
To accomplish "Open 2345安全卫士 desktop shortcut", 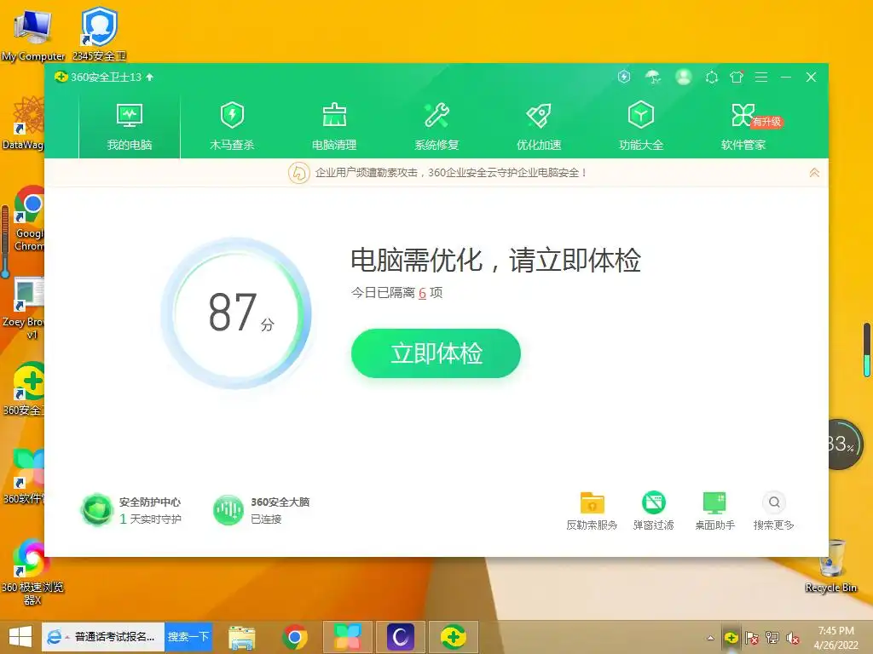I will coord(99,33).
